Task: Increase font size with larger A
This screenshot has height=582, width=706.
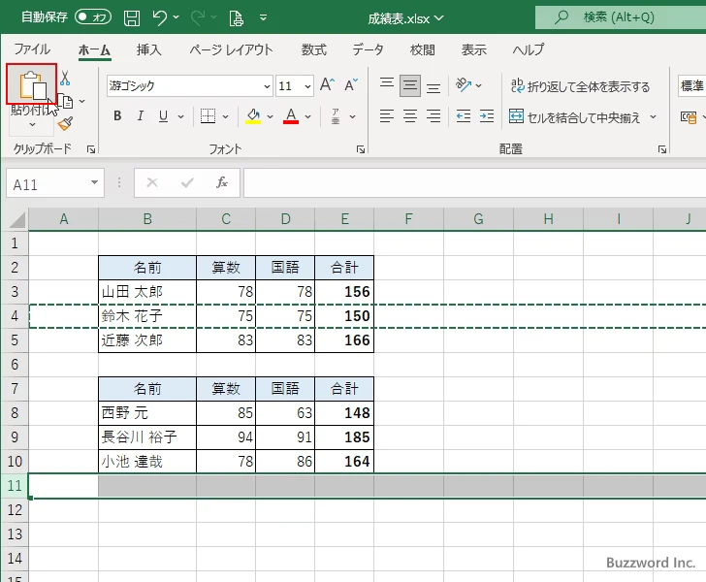Action: pos(327,84)
